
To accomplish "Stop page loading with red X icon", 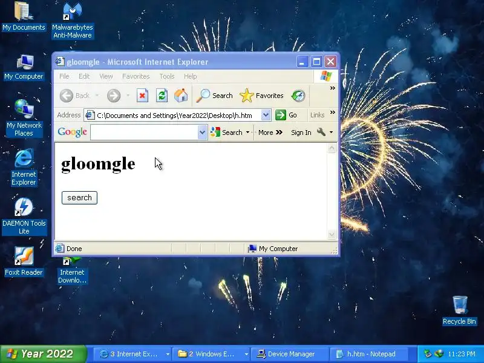I will [142, 96].
